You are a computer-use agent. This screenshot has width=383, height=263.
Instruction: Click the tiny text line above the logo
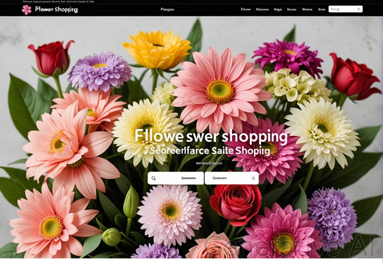click(x=58, y=2)
